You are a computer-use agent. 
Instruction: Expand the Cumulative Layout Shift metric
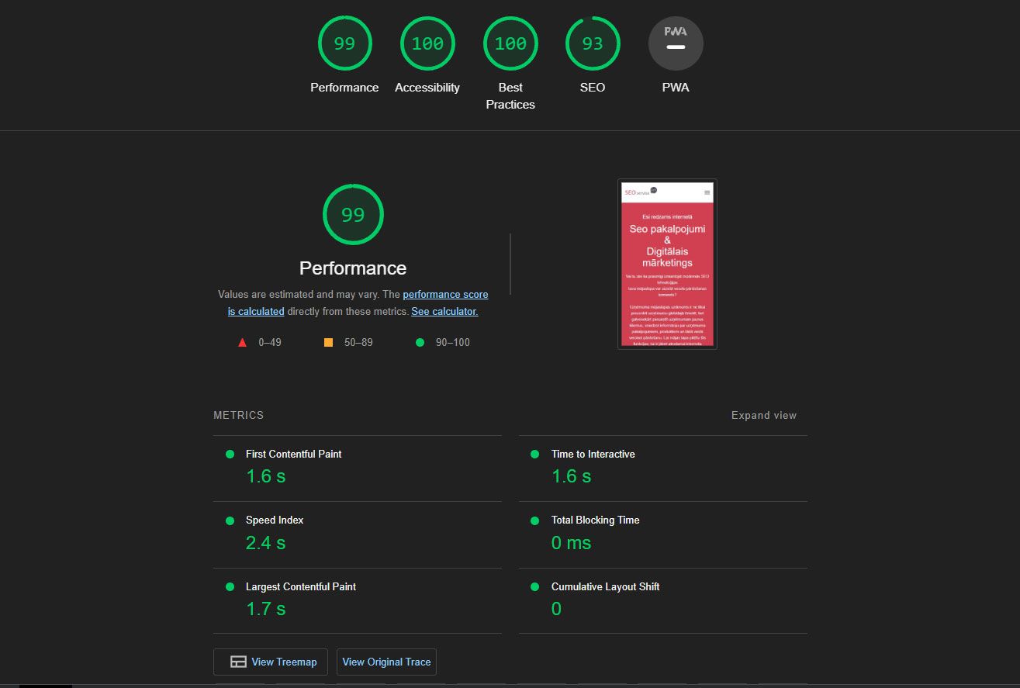pos(605,587)
